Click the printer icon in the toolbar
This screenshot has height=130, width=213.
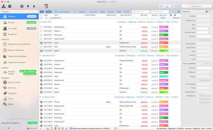pyautogui.click(x=10, y=6)
